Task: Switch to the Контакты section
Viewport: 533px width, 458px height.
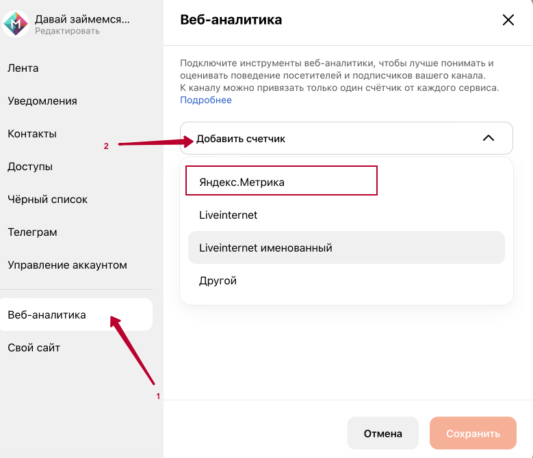Action: (x=32, y=134)
